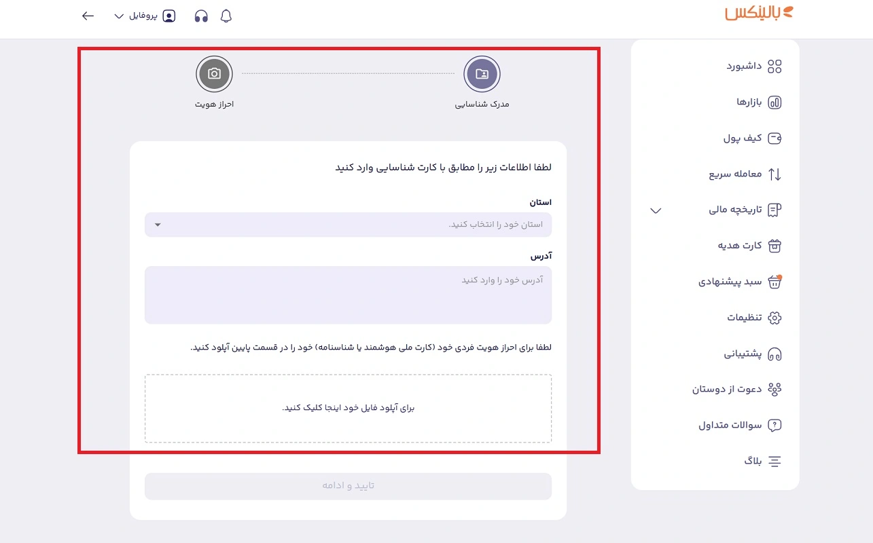Click the احراز هویت camera step icon
This screenshot has width=873, height=543.
pos(214,74)
